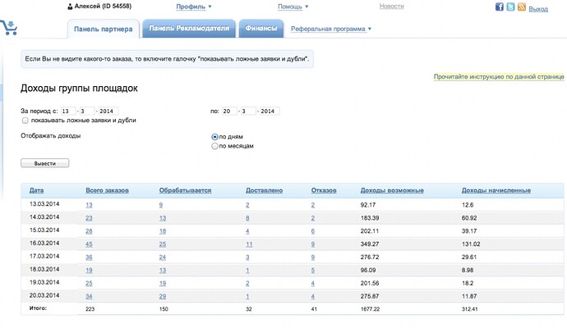Open processing count 24 for 17.03.2014
Screen dimensions: 567x328
(x=163, y=257)
